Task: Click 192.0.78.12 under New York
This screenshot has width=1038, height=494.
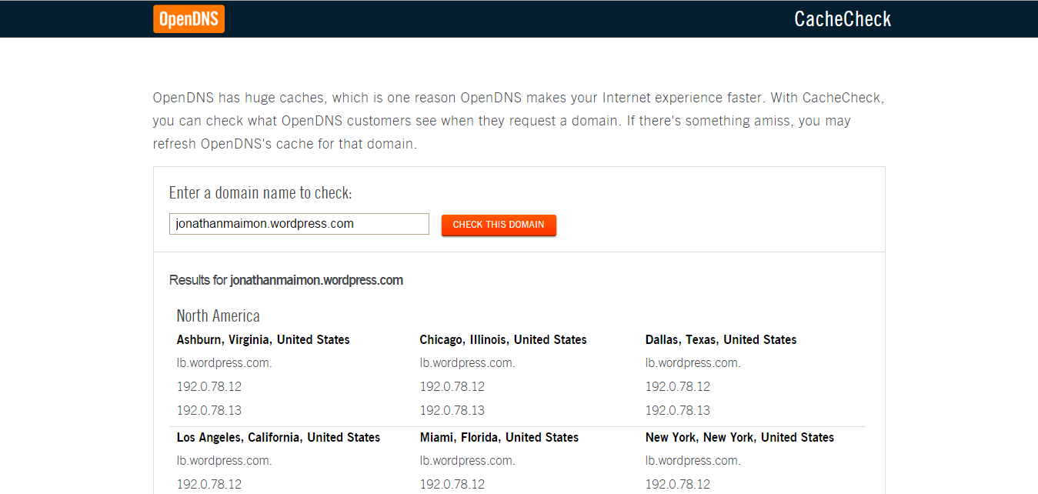Action: (x=678, y=485)
